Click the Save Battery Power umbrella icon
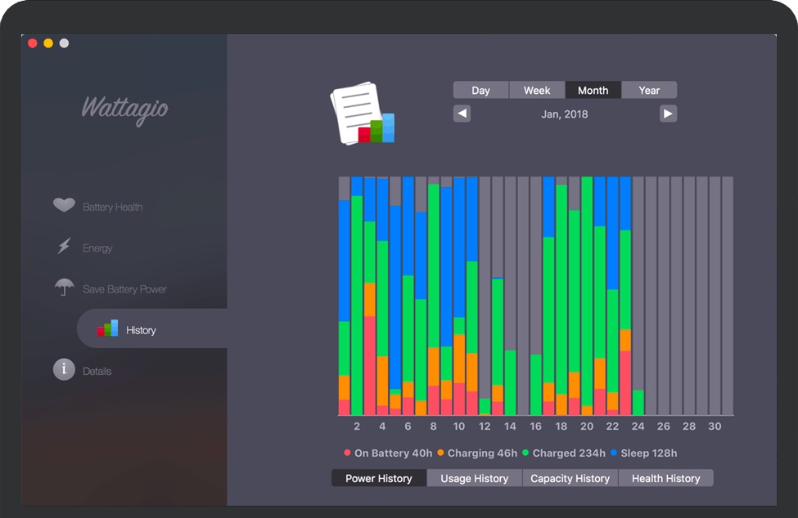The height and width of the screenshot is (518, 798). (64, 288)
